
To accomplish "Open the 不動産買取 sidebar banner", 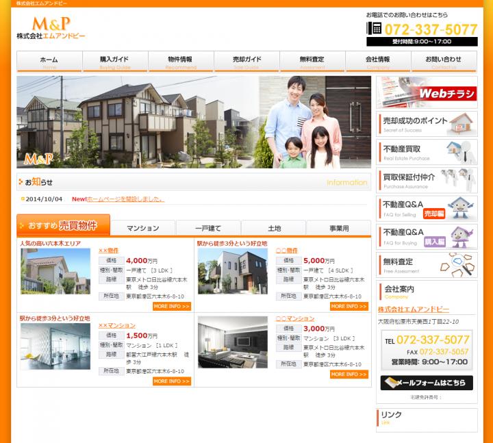I will pyautogui.click(x=427, y=152).
